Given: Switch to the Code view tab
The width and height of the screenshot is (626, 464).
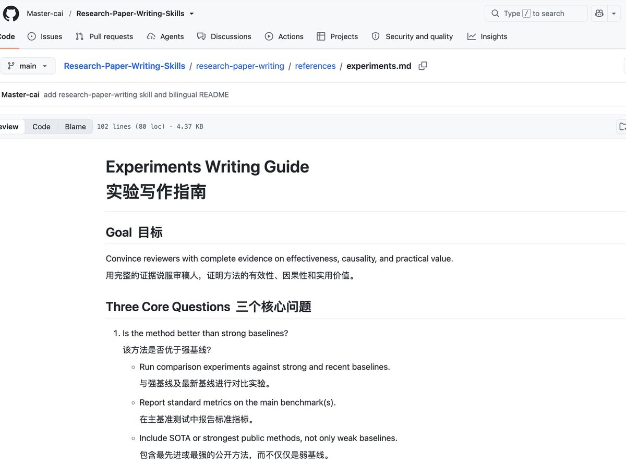Looking at the screenshot, I should pyautogui.click(x=41, y=127).
